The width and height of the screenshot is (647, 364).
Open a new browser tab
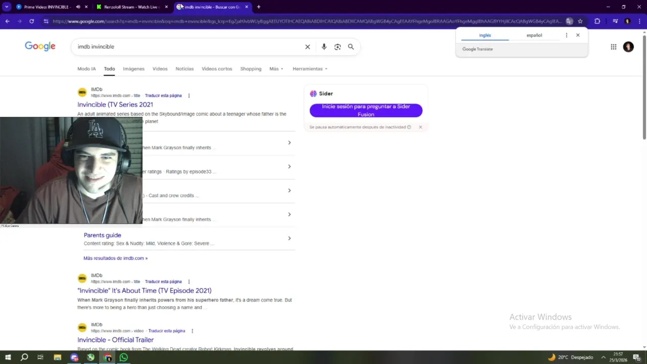(x=258, y=7)
